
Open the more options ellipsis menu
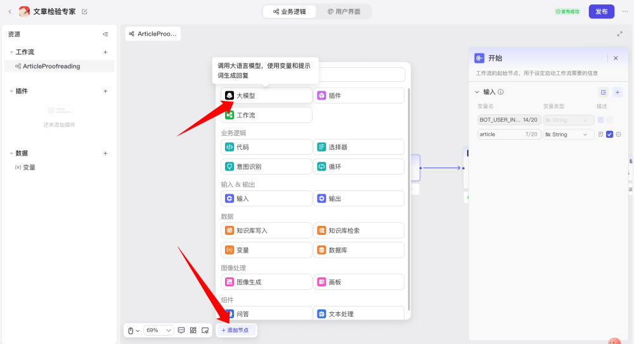pyautogui.click(x=624, y=11)
